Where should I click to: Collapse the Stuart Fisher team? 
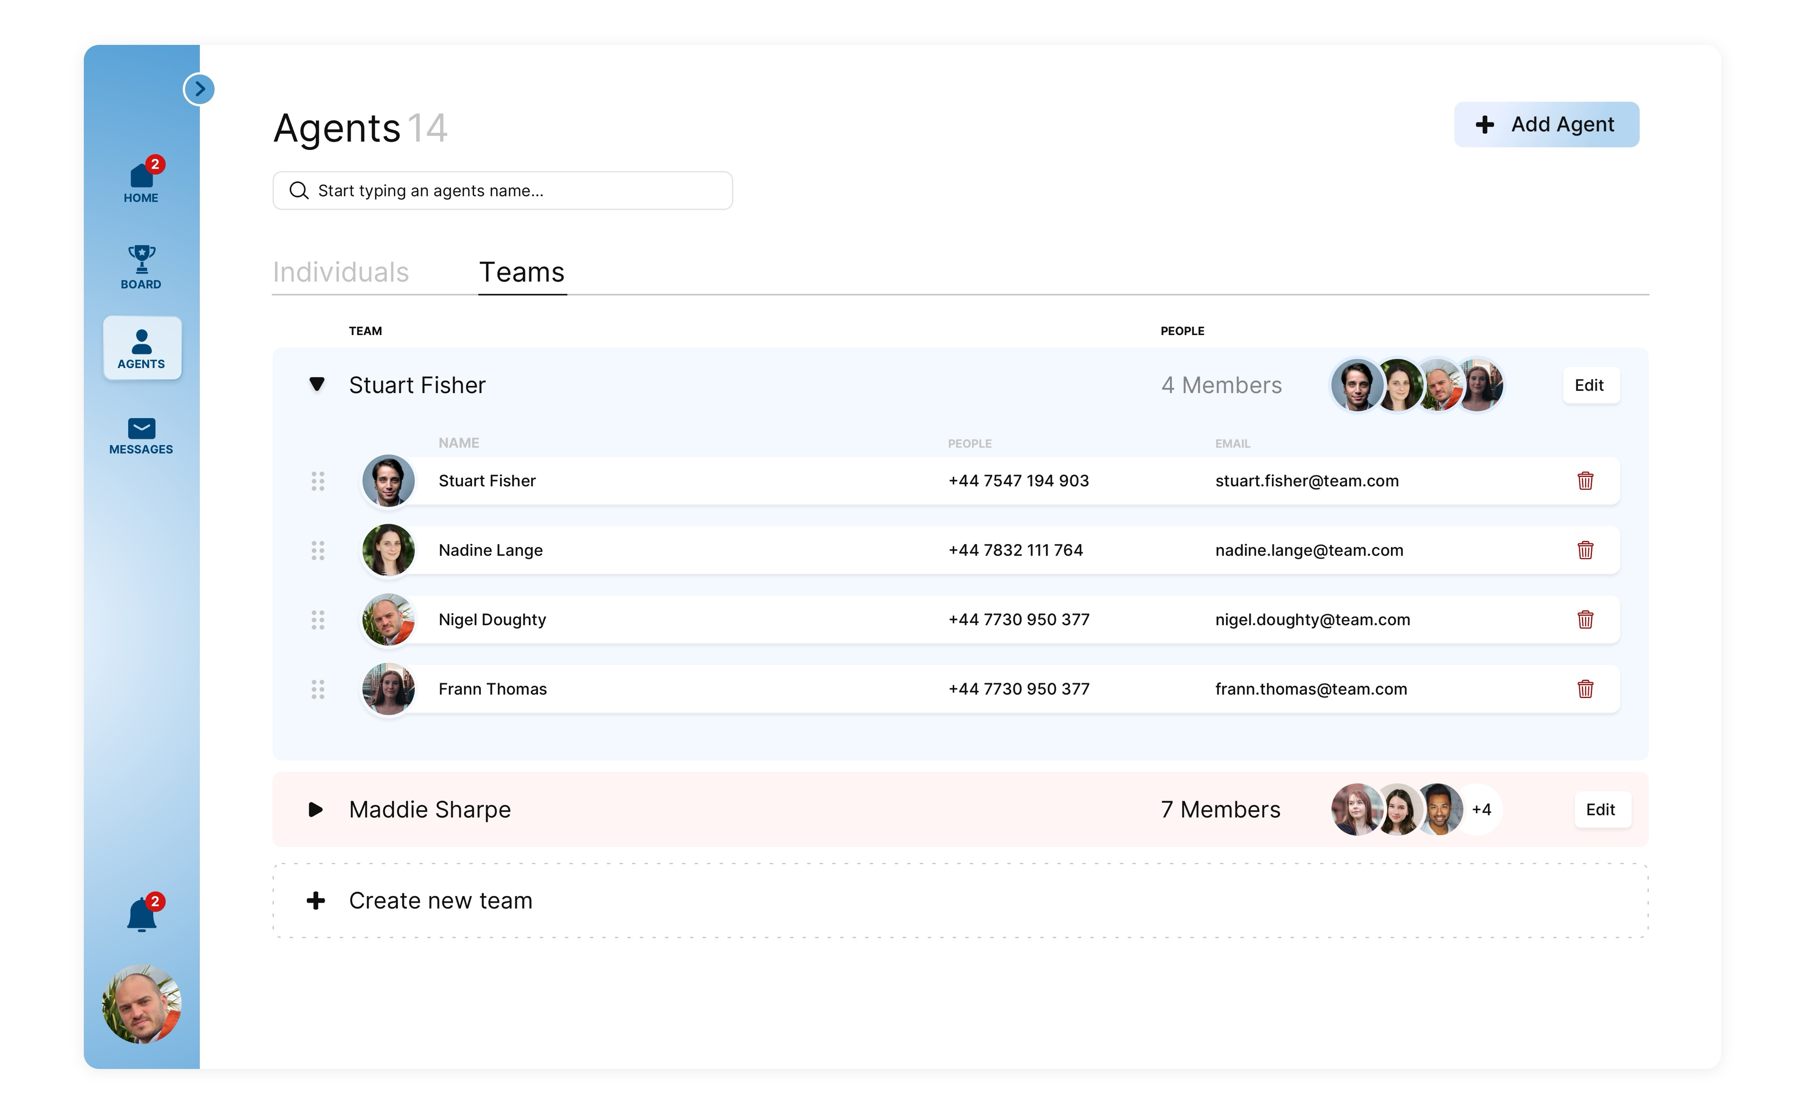317,384
